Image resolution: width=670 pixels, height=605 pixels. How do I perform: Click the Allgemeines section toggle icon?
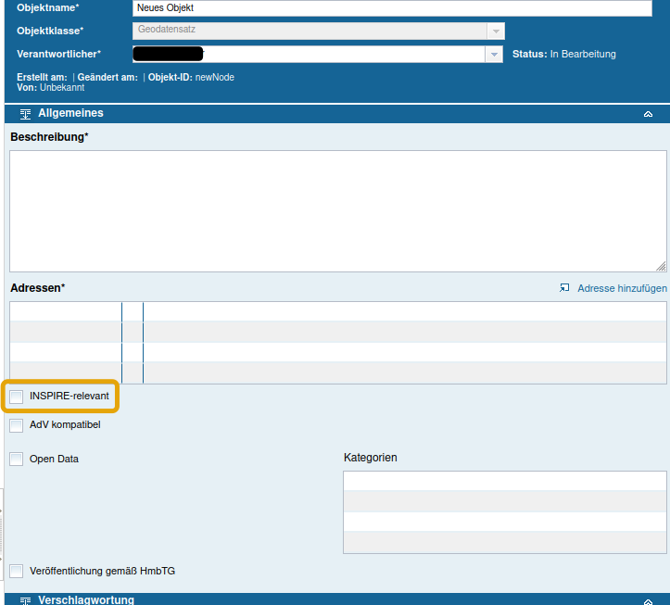[x=25, y=114]
